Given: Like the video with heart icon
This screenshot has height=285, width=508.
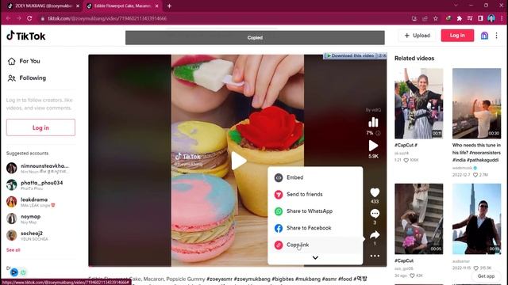Looking at the screenshot, I should (375, 192).
